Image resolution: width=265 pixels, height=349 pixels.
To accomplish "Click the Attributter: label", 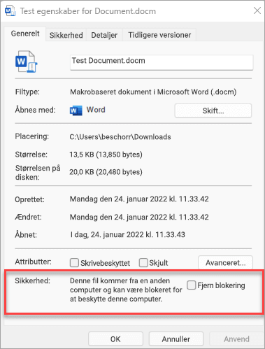I will pyautogui.click(x=34, y=262).
